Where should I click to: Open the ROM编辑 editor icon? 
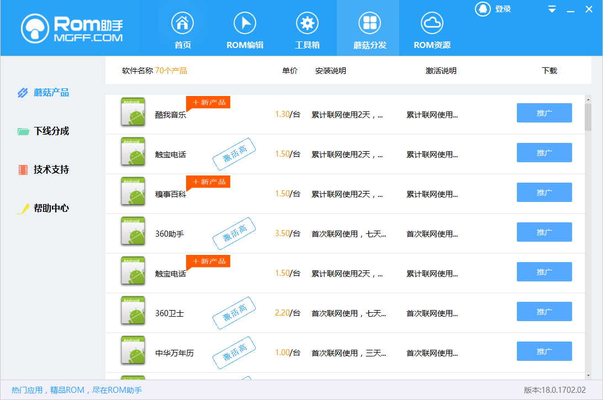coord(245,24)
